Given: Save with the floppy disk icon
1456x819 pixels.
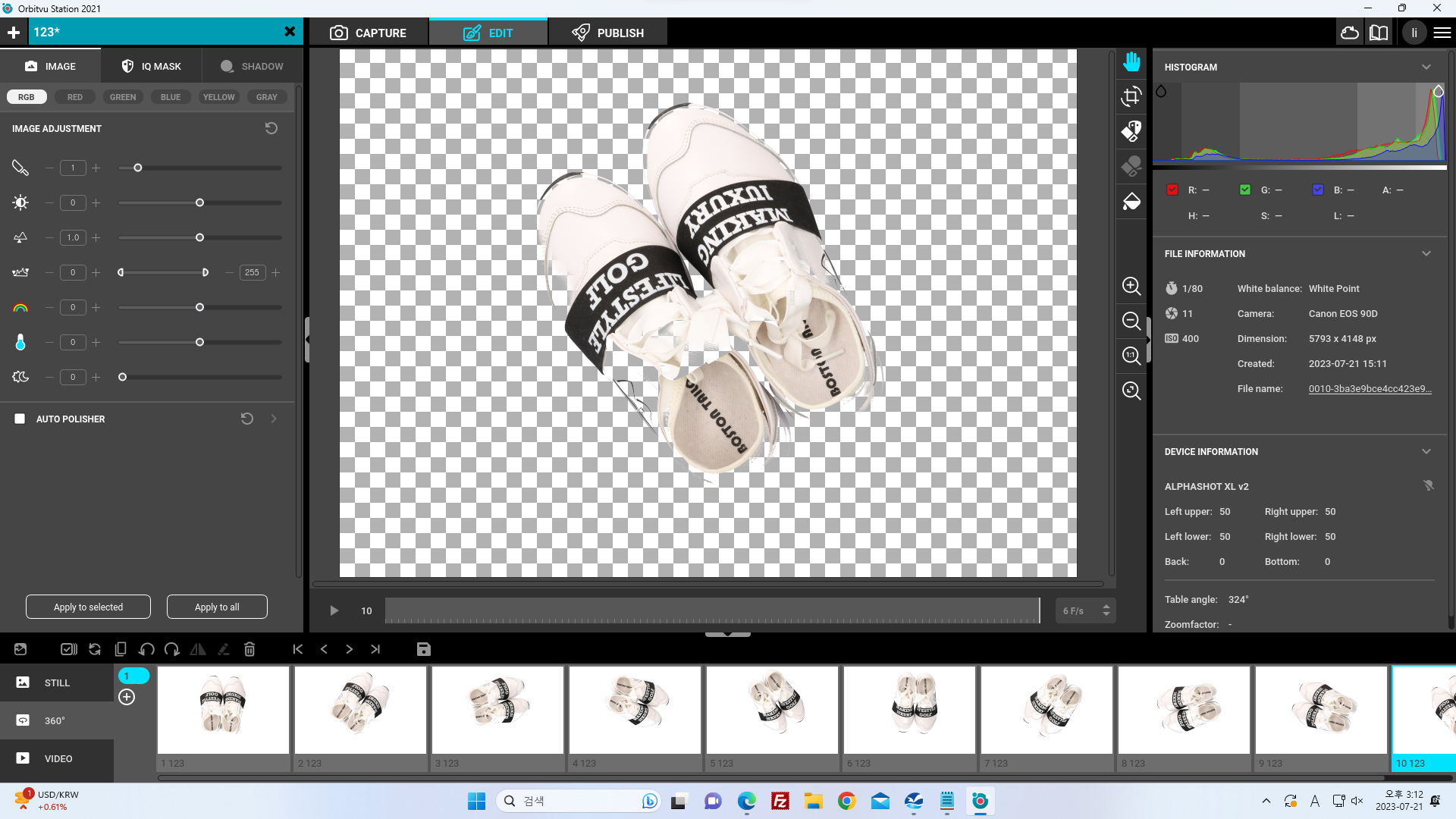Looking at the screenshot, I should coord(424,649).
